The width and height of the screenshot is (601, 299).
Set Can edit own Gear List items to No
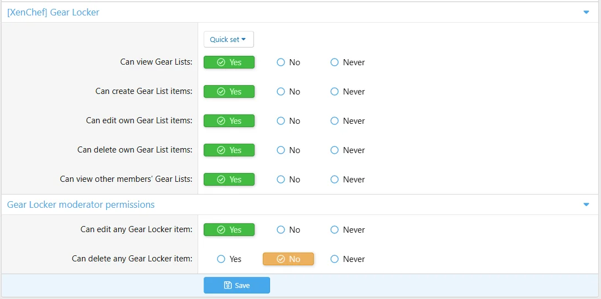pyautogui.click(x=288, y=121)
